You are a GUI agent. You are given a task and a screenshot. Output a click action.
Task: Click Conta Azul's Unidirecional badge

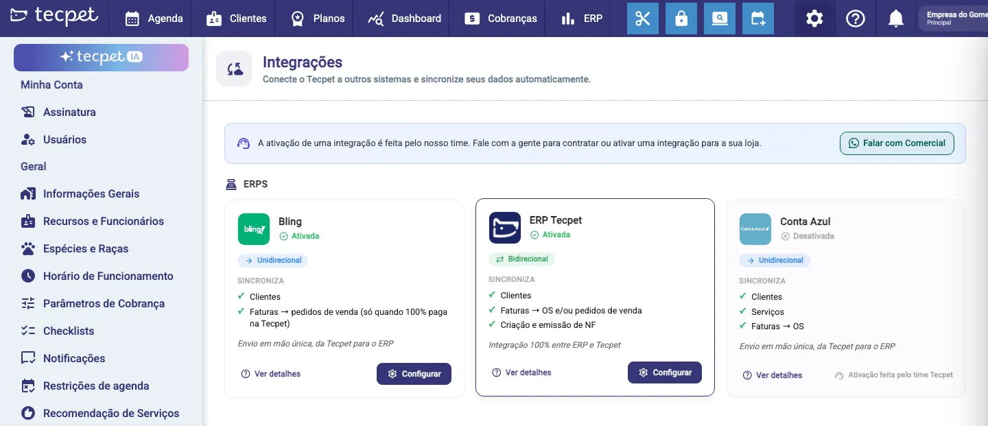tap(774, 261)
